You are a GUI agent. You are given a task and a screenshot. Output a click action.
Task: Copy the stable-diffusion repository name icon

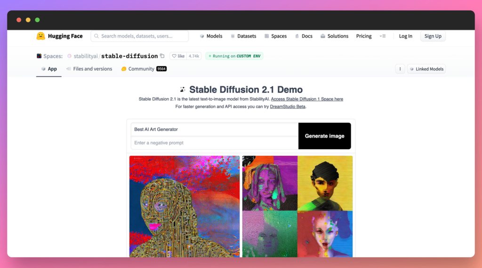point(162,56)
